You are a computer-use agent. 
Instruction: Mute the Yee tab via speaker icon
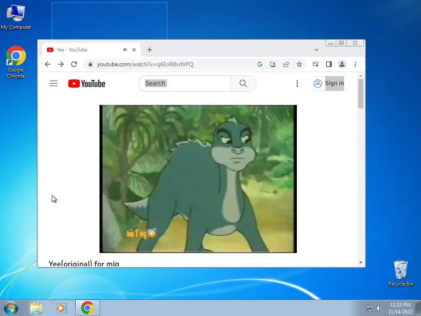tap(125, 50)
